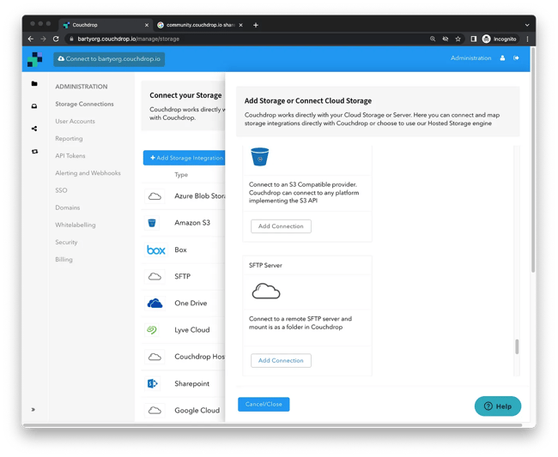This screenshot has height=457, width=558.
Task: Add Connection for SFTP Server
Action: 281,361
